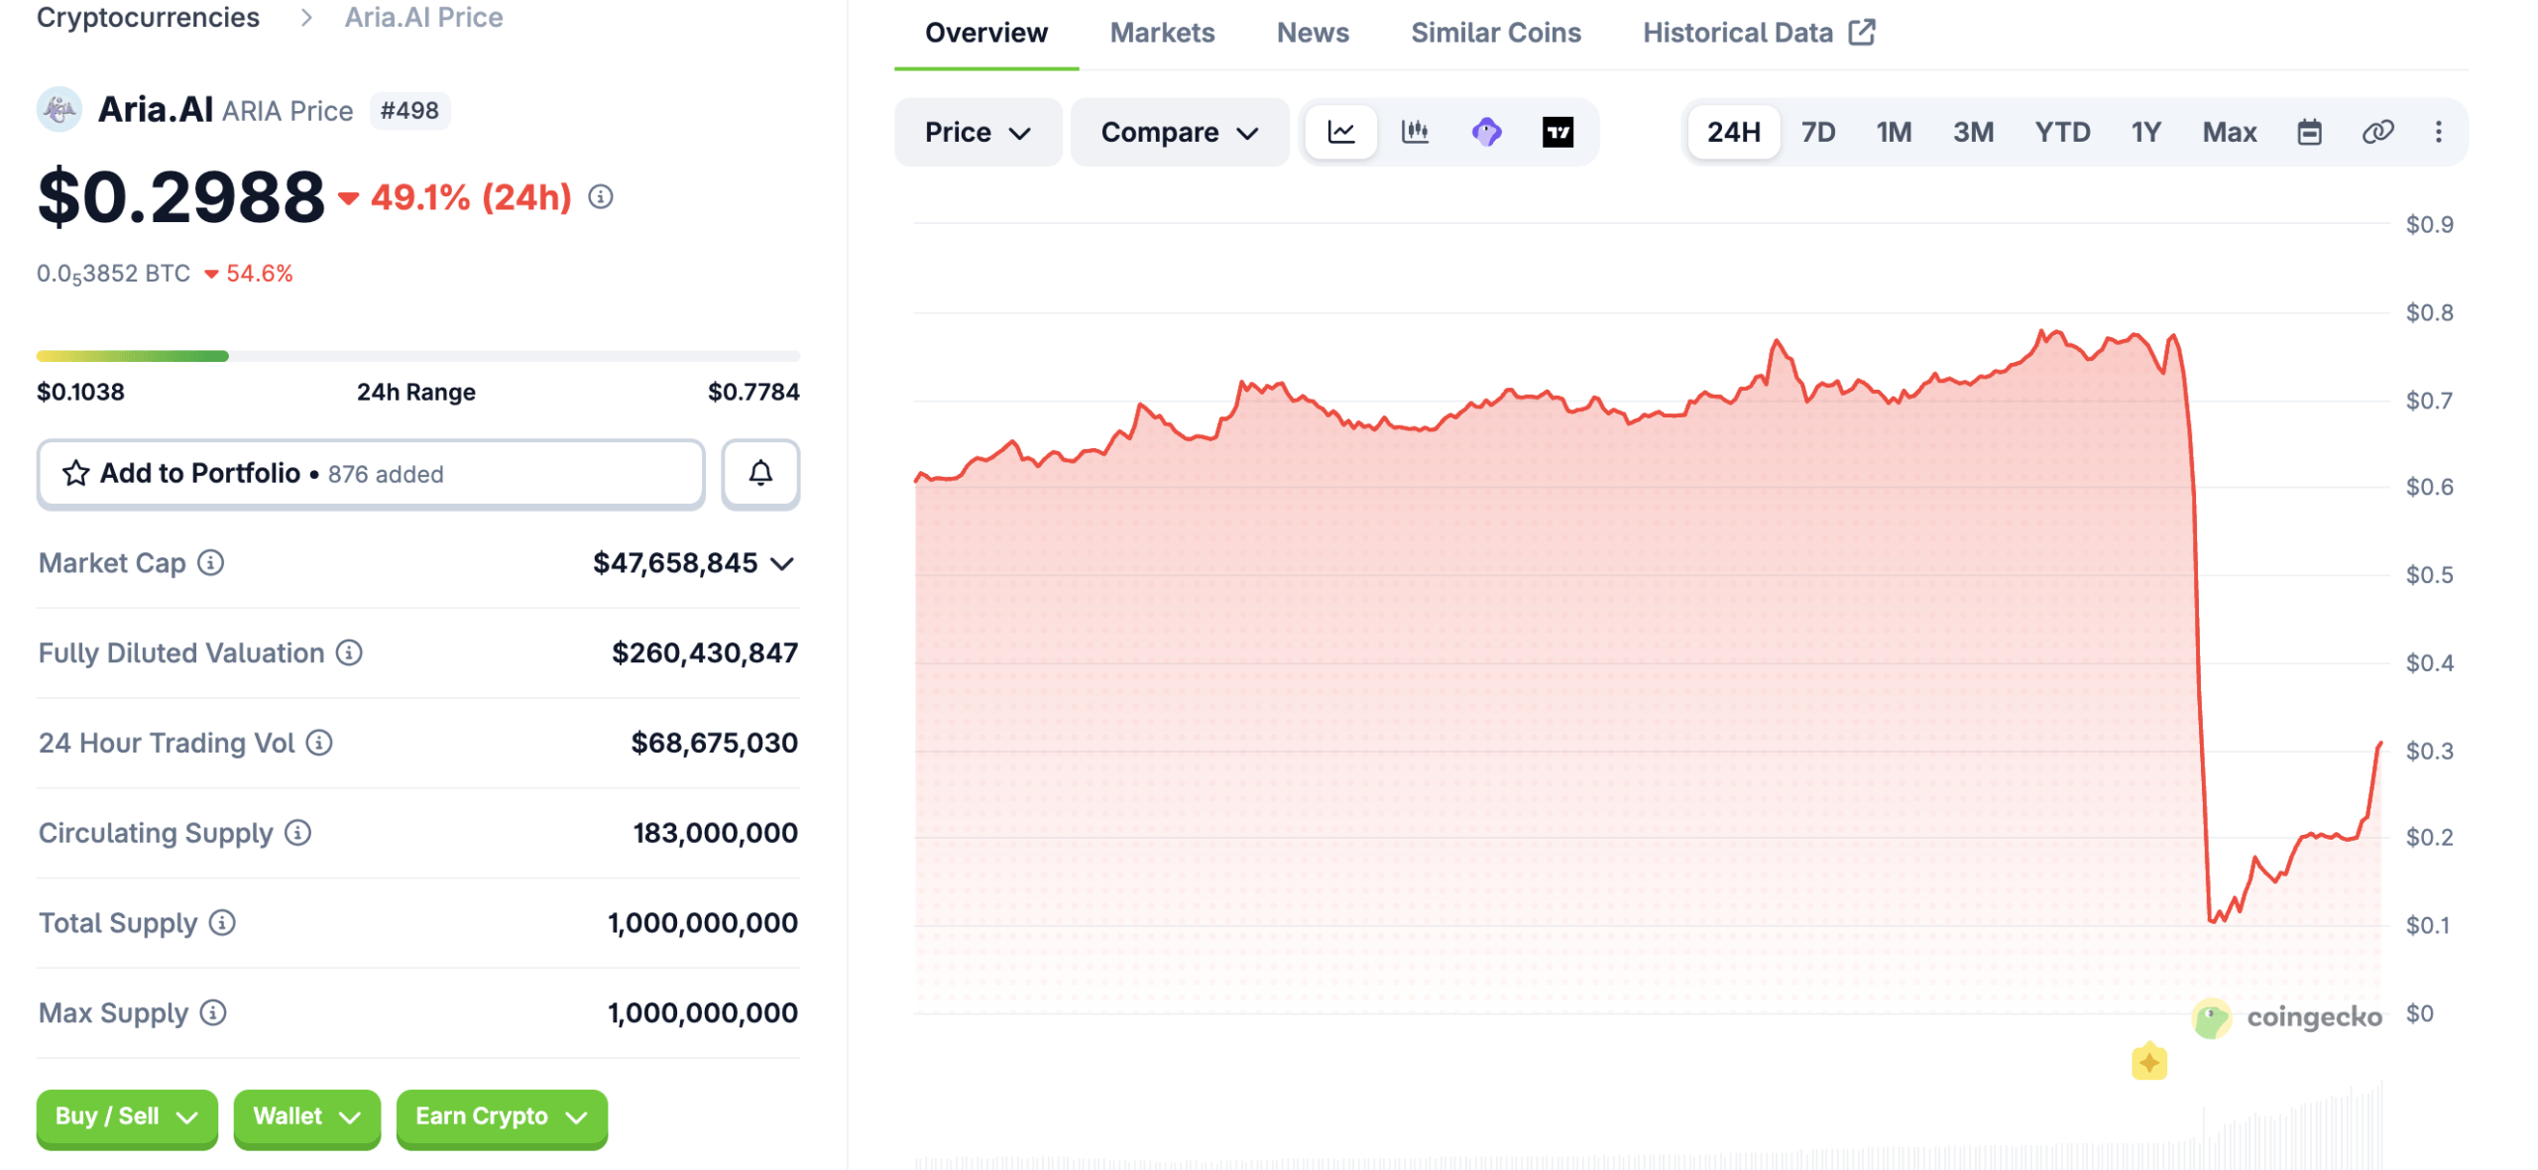The width and height of the screenshot is (2538, 1170).
Task: Click the price alert bell icon
Action: pos(759,474)
